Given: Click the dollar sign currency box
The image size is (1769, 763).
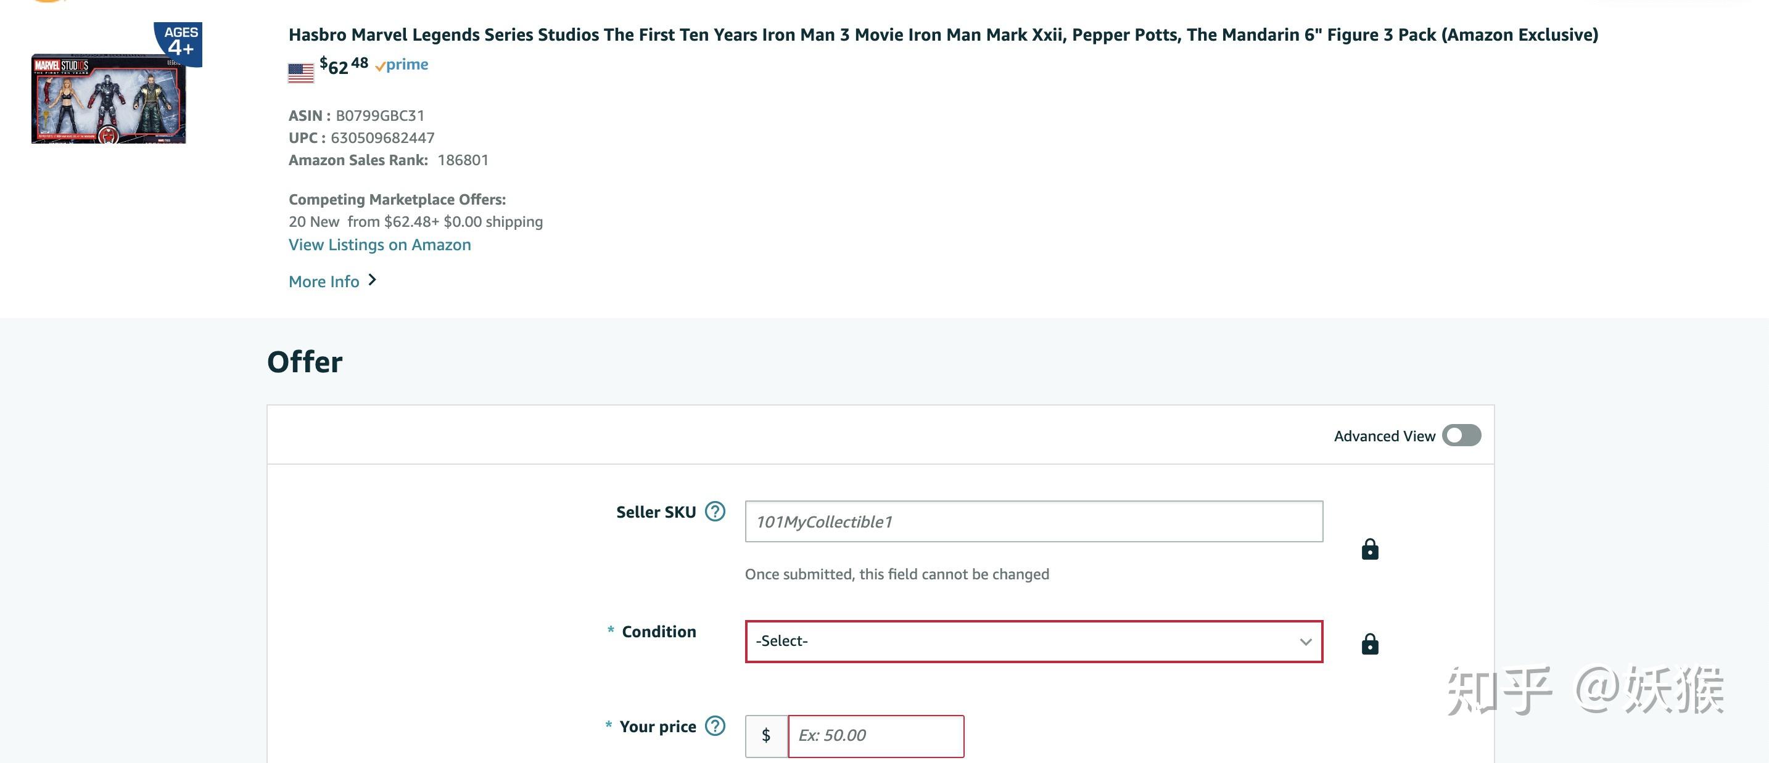Looking at the screenshot, I should 765,735.
